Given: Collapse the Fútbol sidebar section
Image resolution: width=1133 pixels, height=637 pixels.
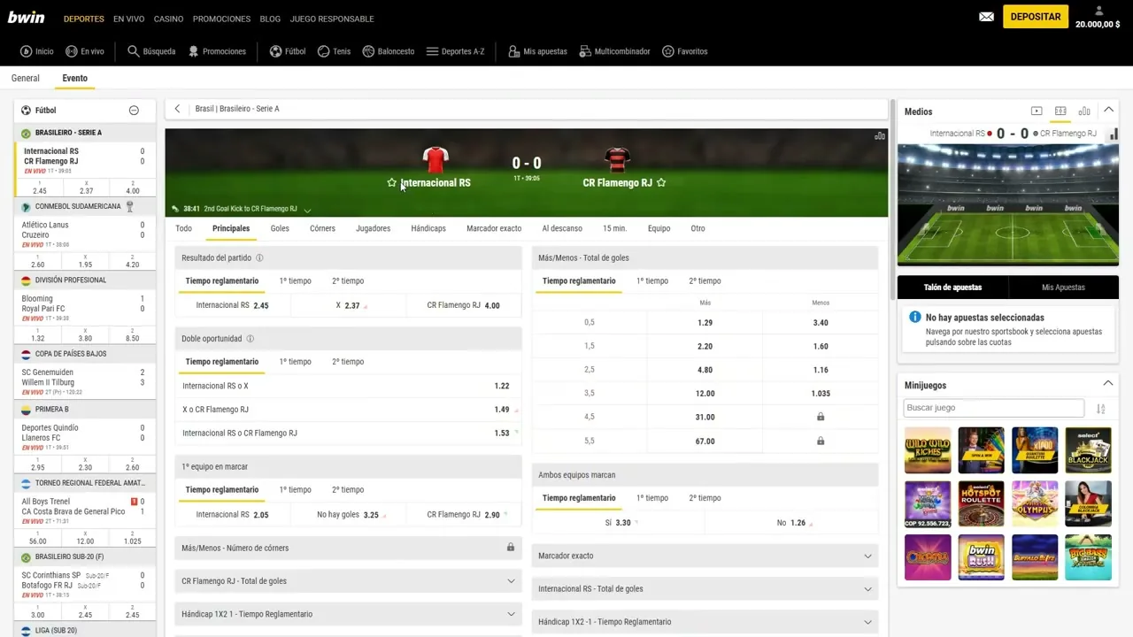Looking at the screenshot, I should coord(134,111).
